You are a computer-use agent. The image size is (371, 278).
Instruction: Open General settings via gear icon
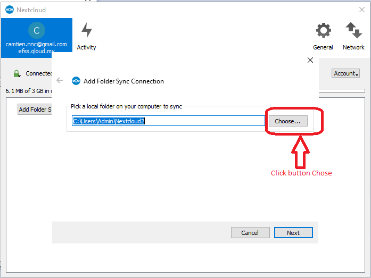click(323, 30)
